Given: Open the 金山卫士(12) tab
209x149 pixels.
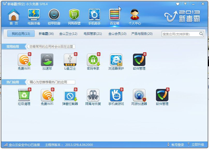Looking at the screenshot, I should (x=68, y=34).
